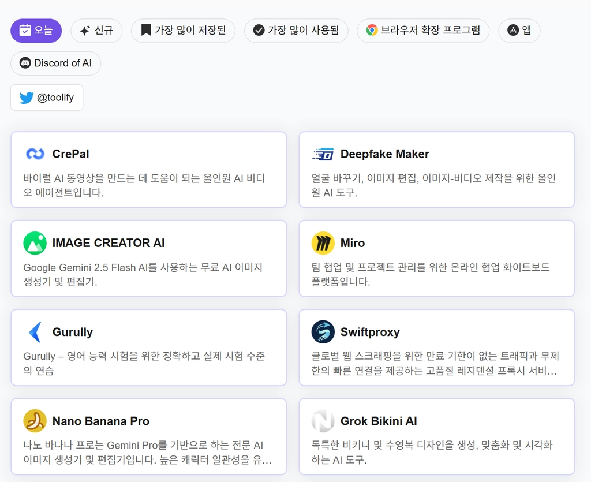This screenshot has height=482, width=591.
Task: Click the Miro yellow logo icon
Action: click(323, 243)
